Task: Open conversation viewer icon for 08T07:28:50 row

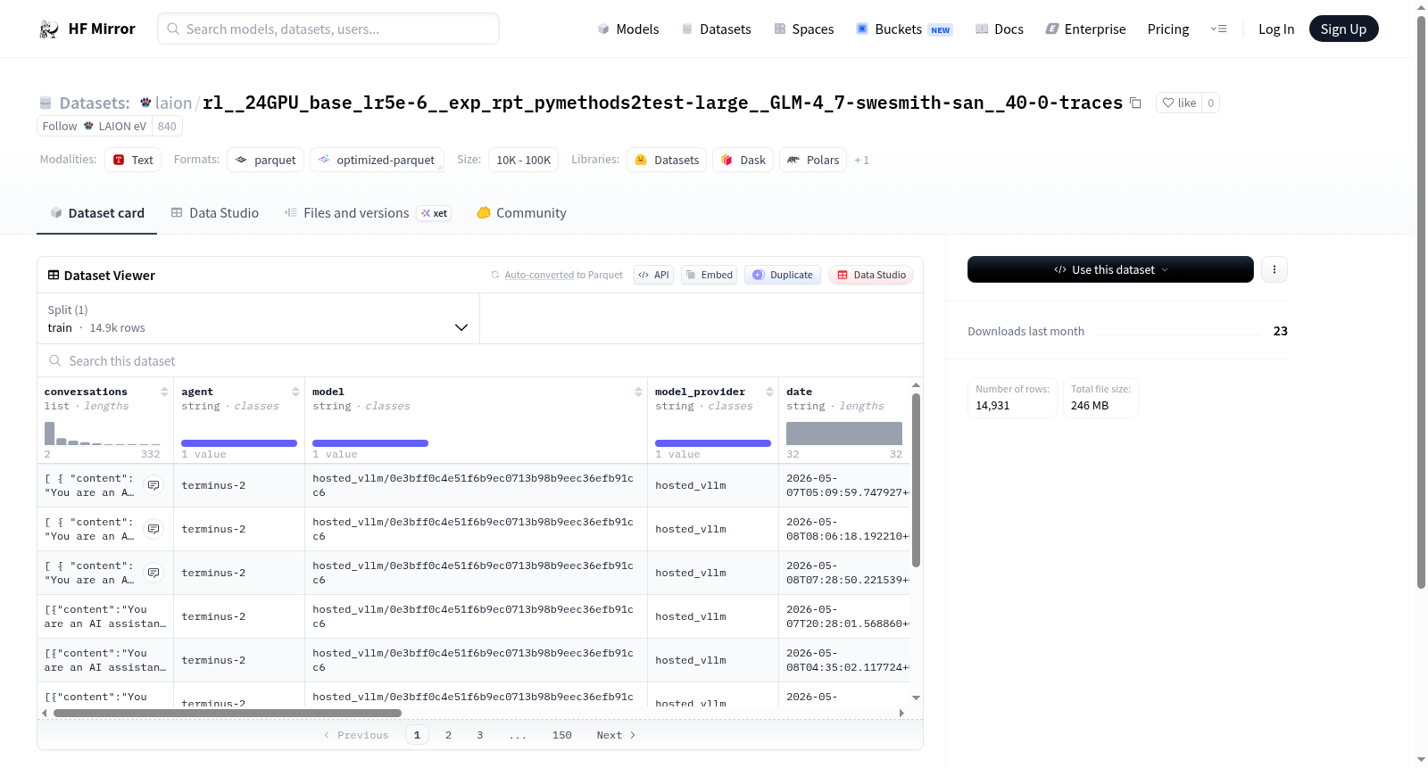Action: click(154, 573)
